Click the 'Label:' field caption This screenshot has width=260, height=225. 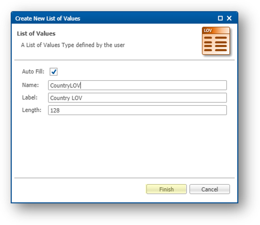point(30,98)
